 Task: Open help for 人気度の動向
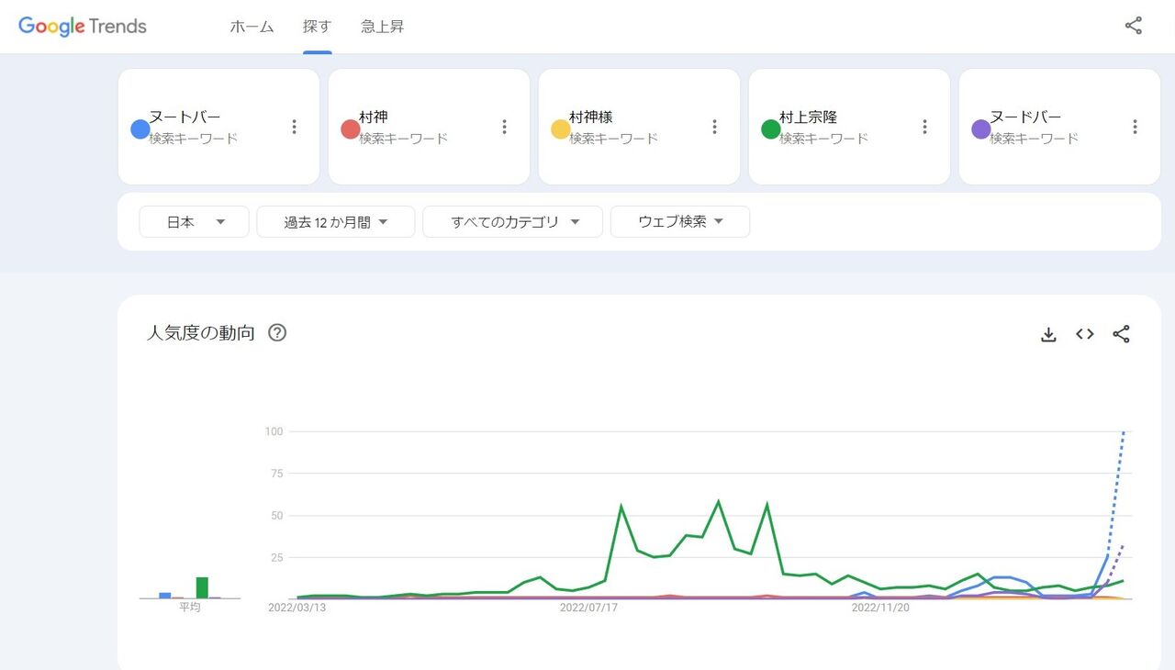[277, 332]
